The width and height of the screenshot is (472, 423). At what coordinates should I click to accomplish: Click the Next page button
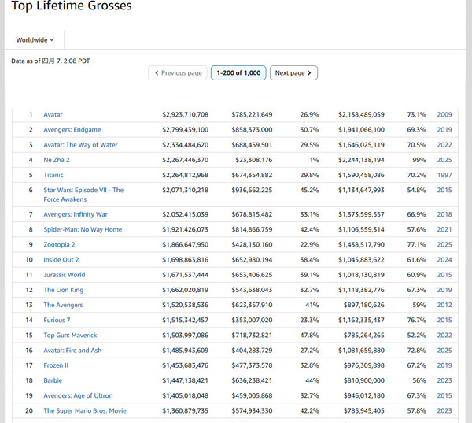293,73
